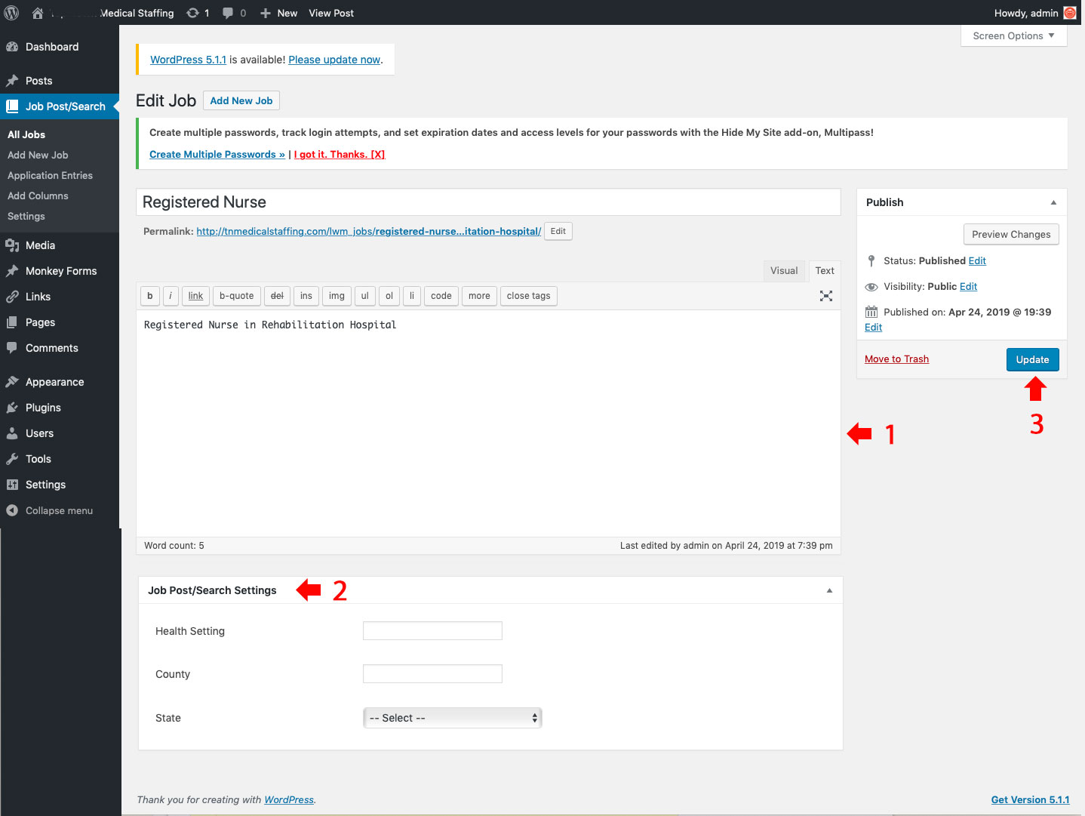Screen dimensions: 1085x816
Task: Click the Collapse menu arrow icon
Action: tap(12, 510)
